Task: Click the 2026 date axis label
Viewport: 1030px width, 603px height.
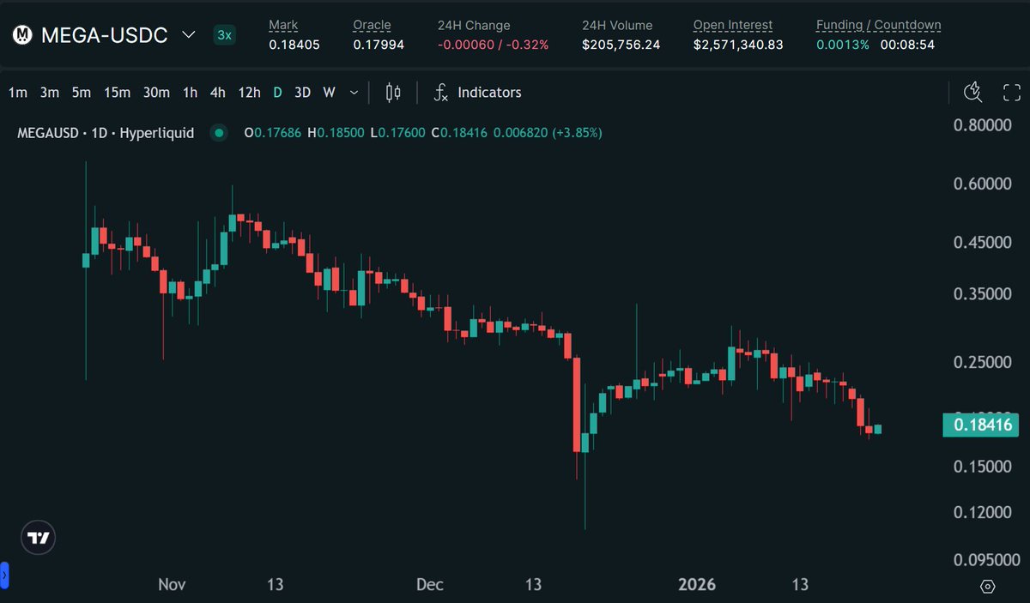Action: click(696, 584)
